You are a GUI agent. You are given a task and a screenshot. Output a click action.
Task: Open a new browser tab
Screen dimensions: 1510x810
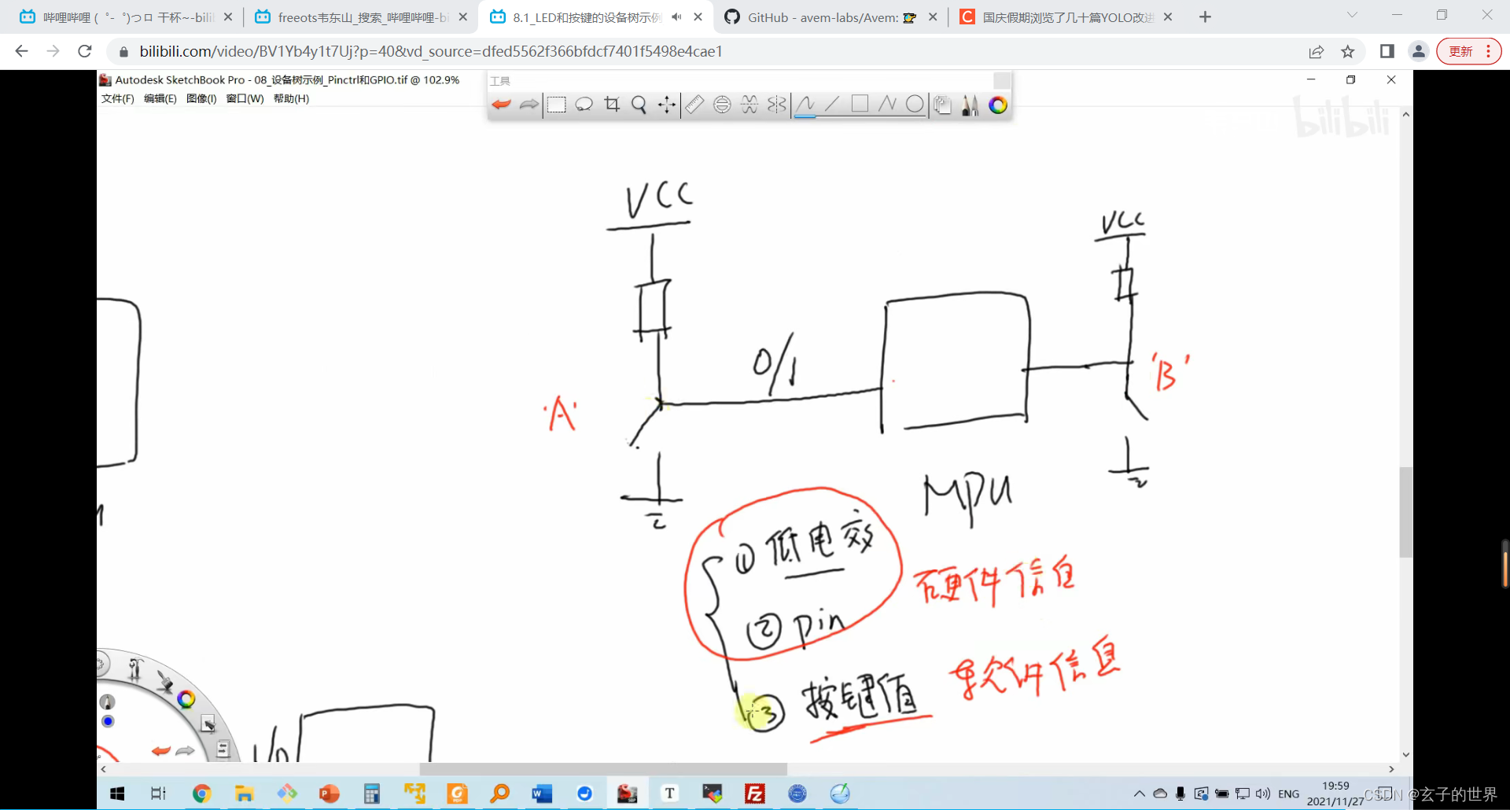tap(1205, 17)
